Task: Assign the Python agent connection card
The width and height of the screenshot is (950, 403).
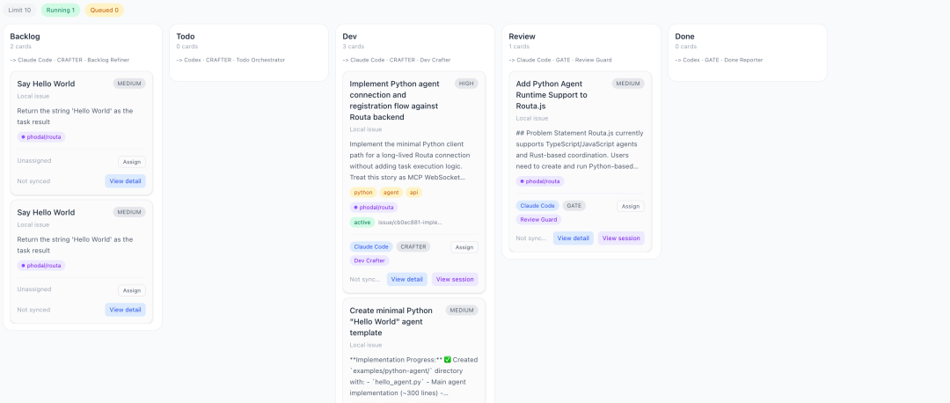Action: click(x=464, y=247)
